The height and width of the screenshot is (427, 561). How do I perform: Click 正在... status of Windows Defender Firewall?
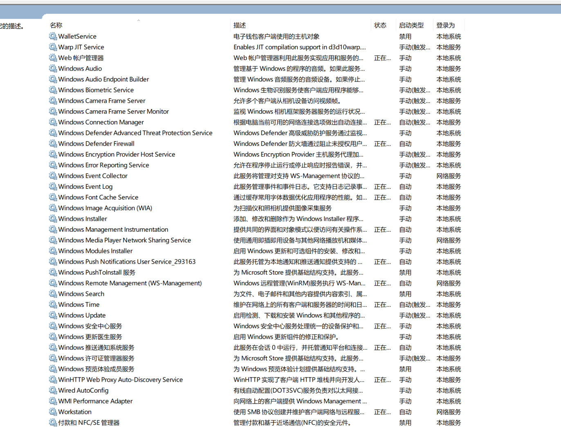[x=382, y=144]
